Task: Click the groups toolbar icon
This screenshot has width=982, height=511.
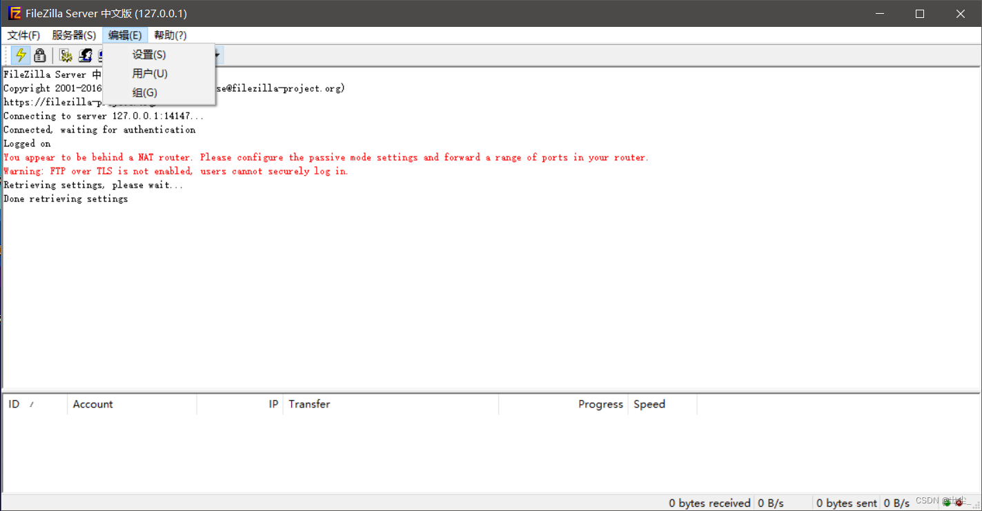Action: 101,55
